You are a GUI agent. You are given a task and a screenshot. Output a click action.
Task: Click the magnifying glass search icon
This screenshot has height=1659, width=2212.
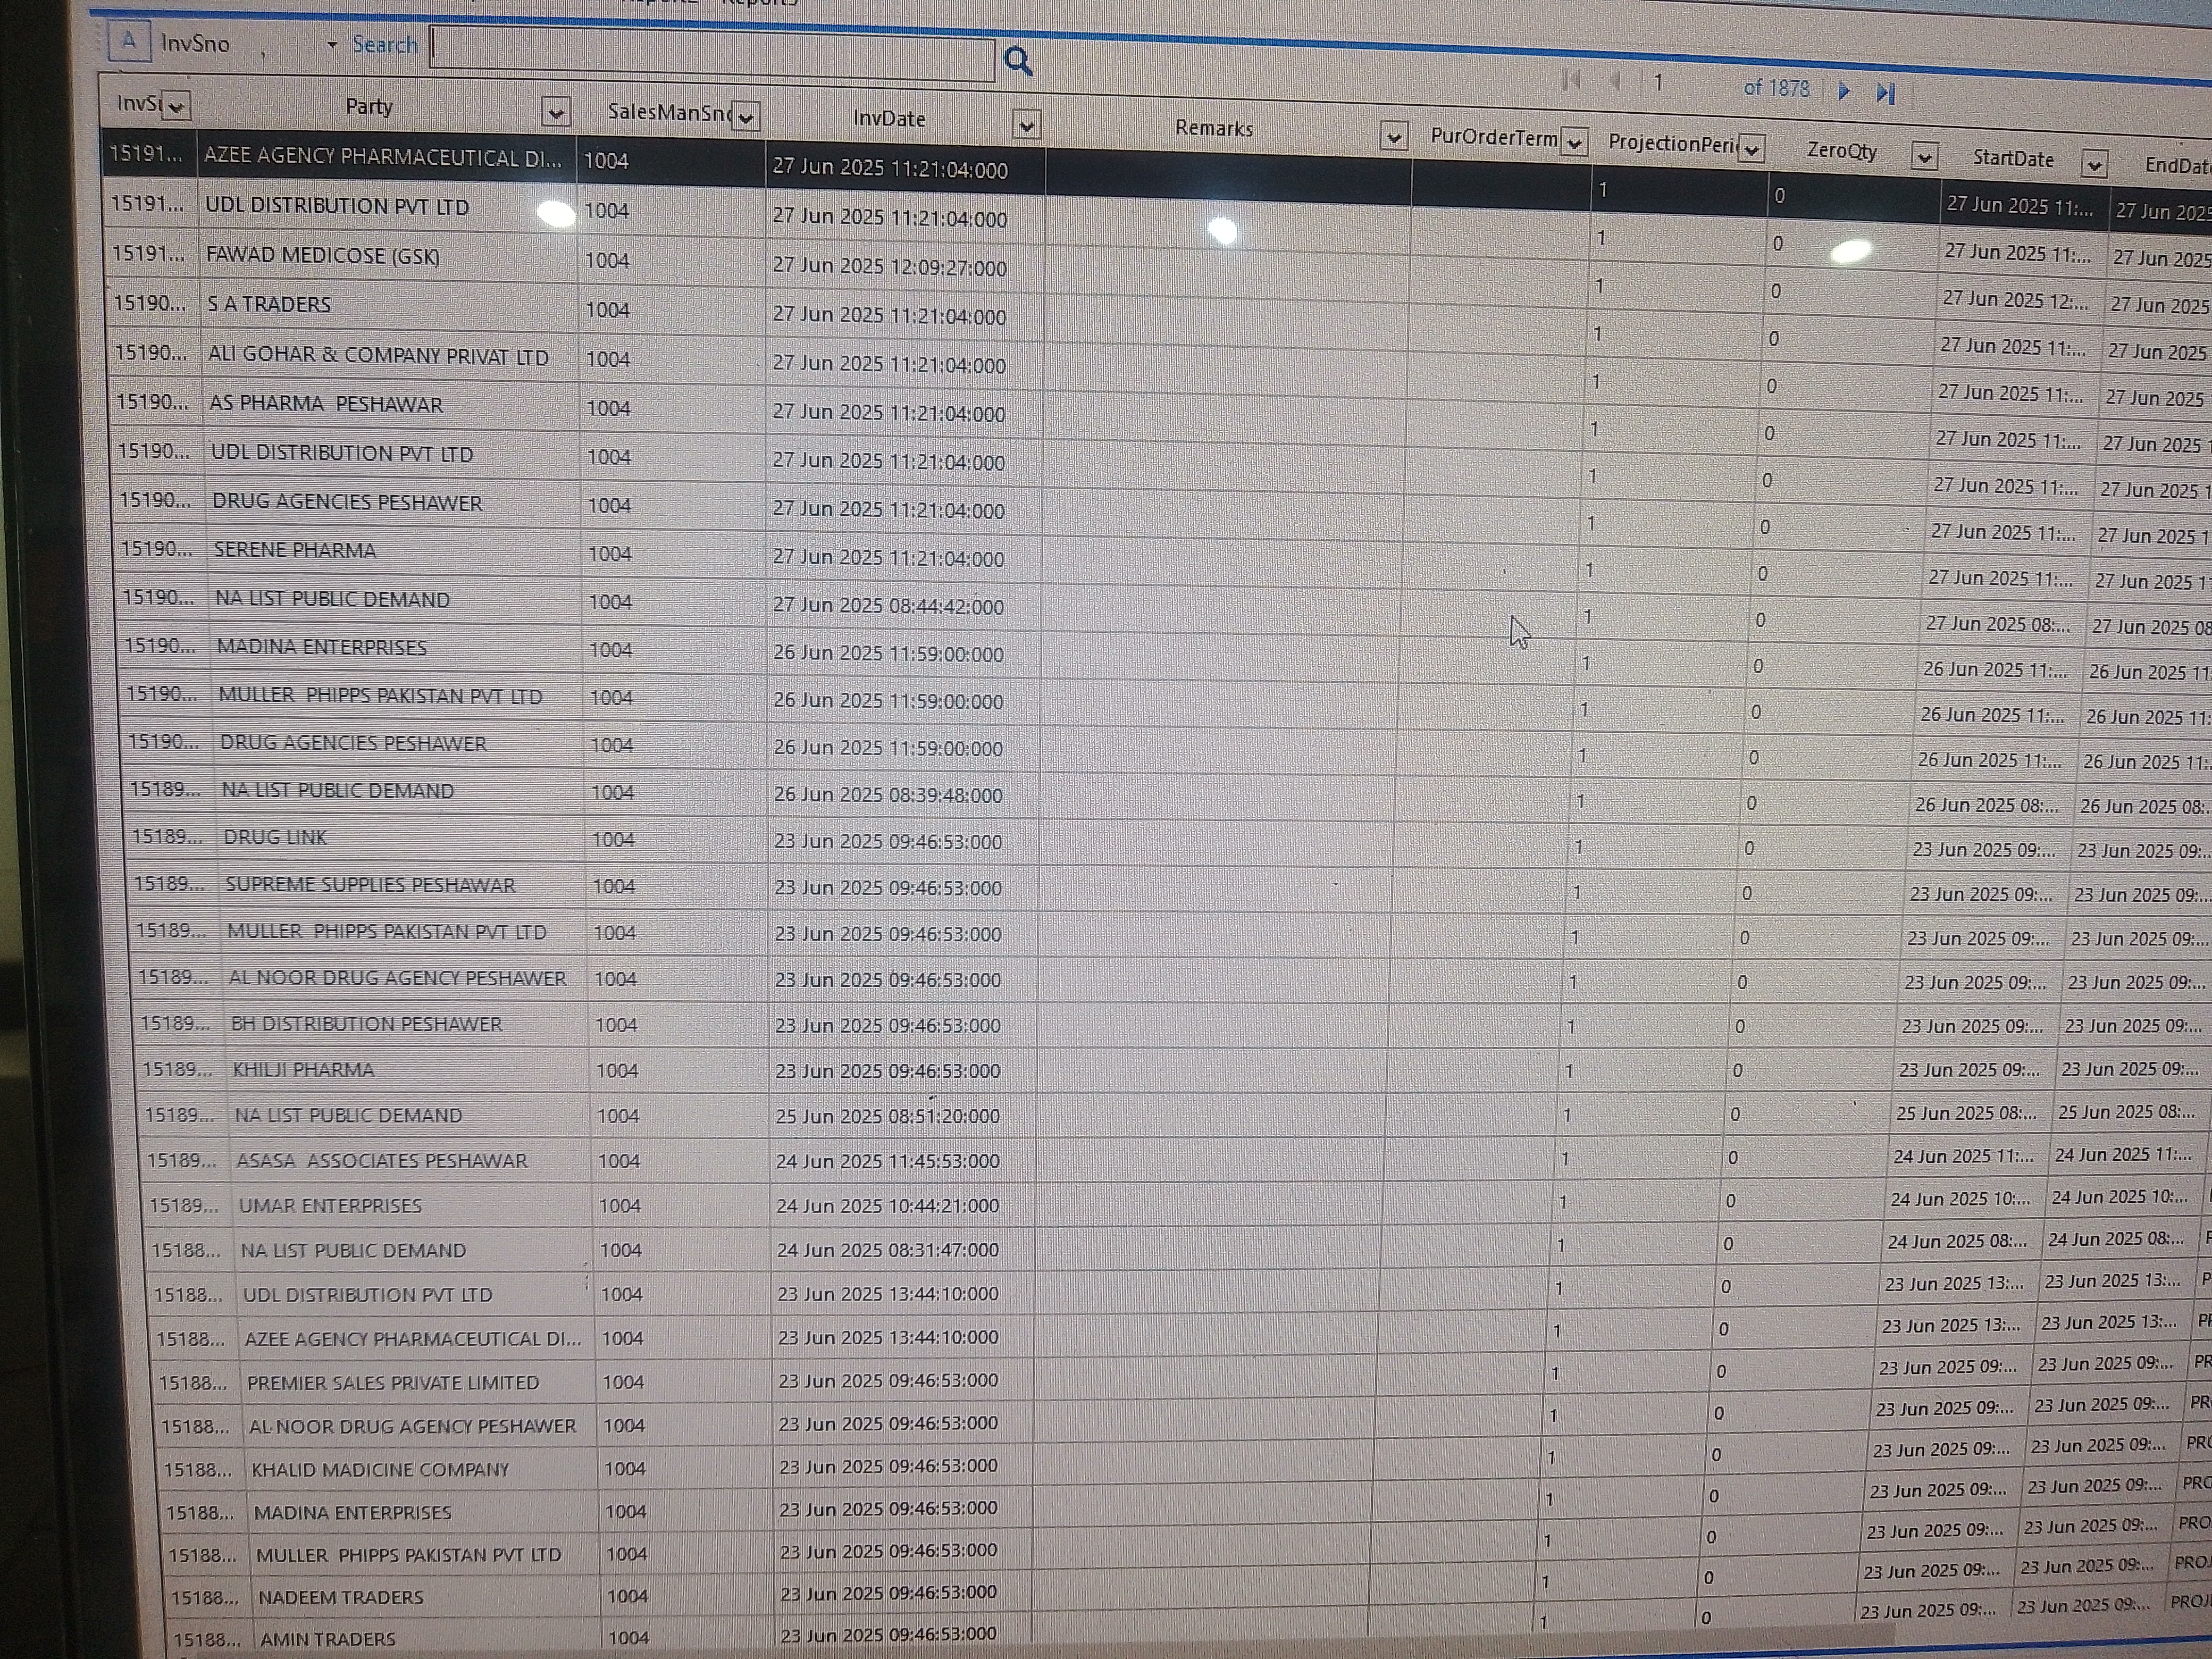point(1017,62)
